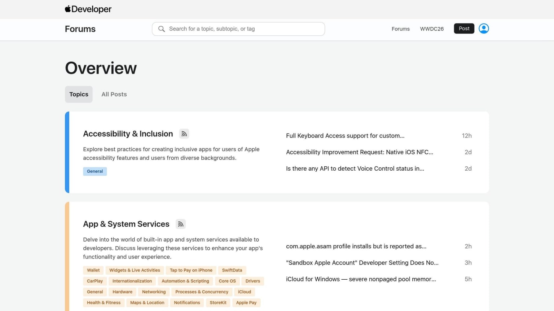Select the SwiftData tag
Screen dimensions: 554x311
click(x=232, y=270)
